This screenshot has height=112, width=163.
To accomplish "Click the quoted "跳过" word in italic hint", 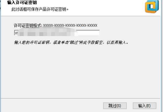I will click(74, 43).
